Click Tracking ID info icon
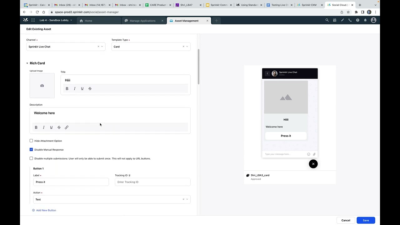Image resolution: width=400 pixels, height=225 pixels. coord(129,176)
